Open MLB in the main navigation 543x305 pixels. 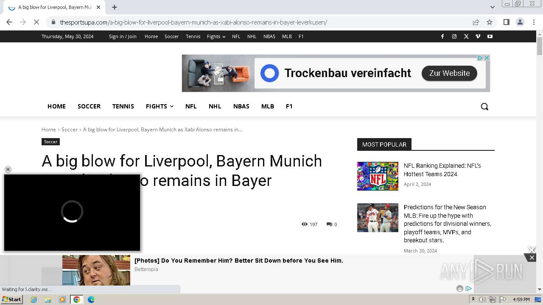(x=268, y=106)
